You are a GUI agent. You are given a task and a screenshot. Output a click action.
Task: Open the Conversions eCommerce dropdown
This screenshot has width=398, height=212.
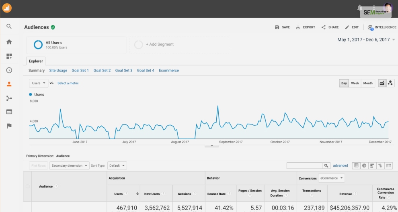click(x=332, y=178)
